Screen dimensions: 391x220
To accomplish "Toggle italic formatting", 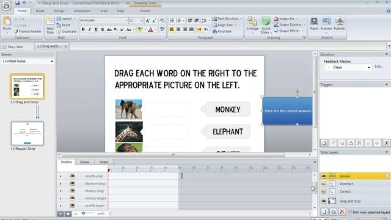I will click(90, 29).
